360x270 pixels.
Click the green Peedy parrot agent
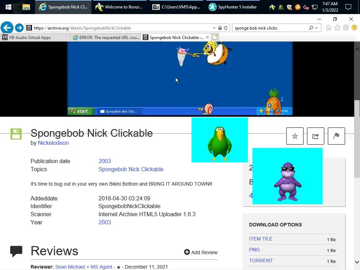tap(219, 144)
